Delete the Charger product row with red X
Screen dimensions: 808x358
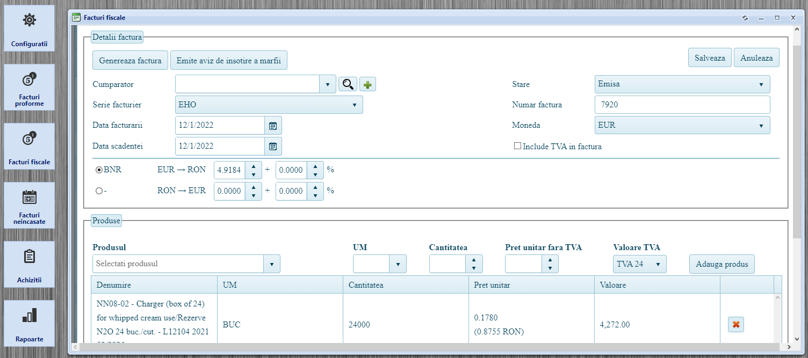click(736, 324)
